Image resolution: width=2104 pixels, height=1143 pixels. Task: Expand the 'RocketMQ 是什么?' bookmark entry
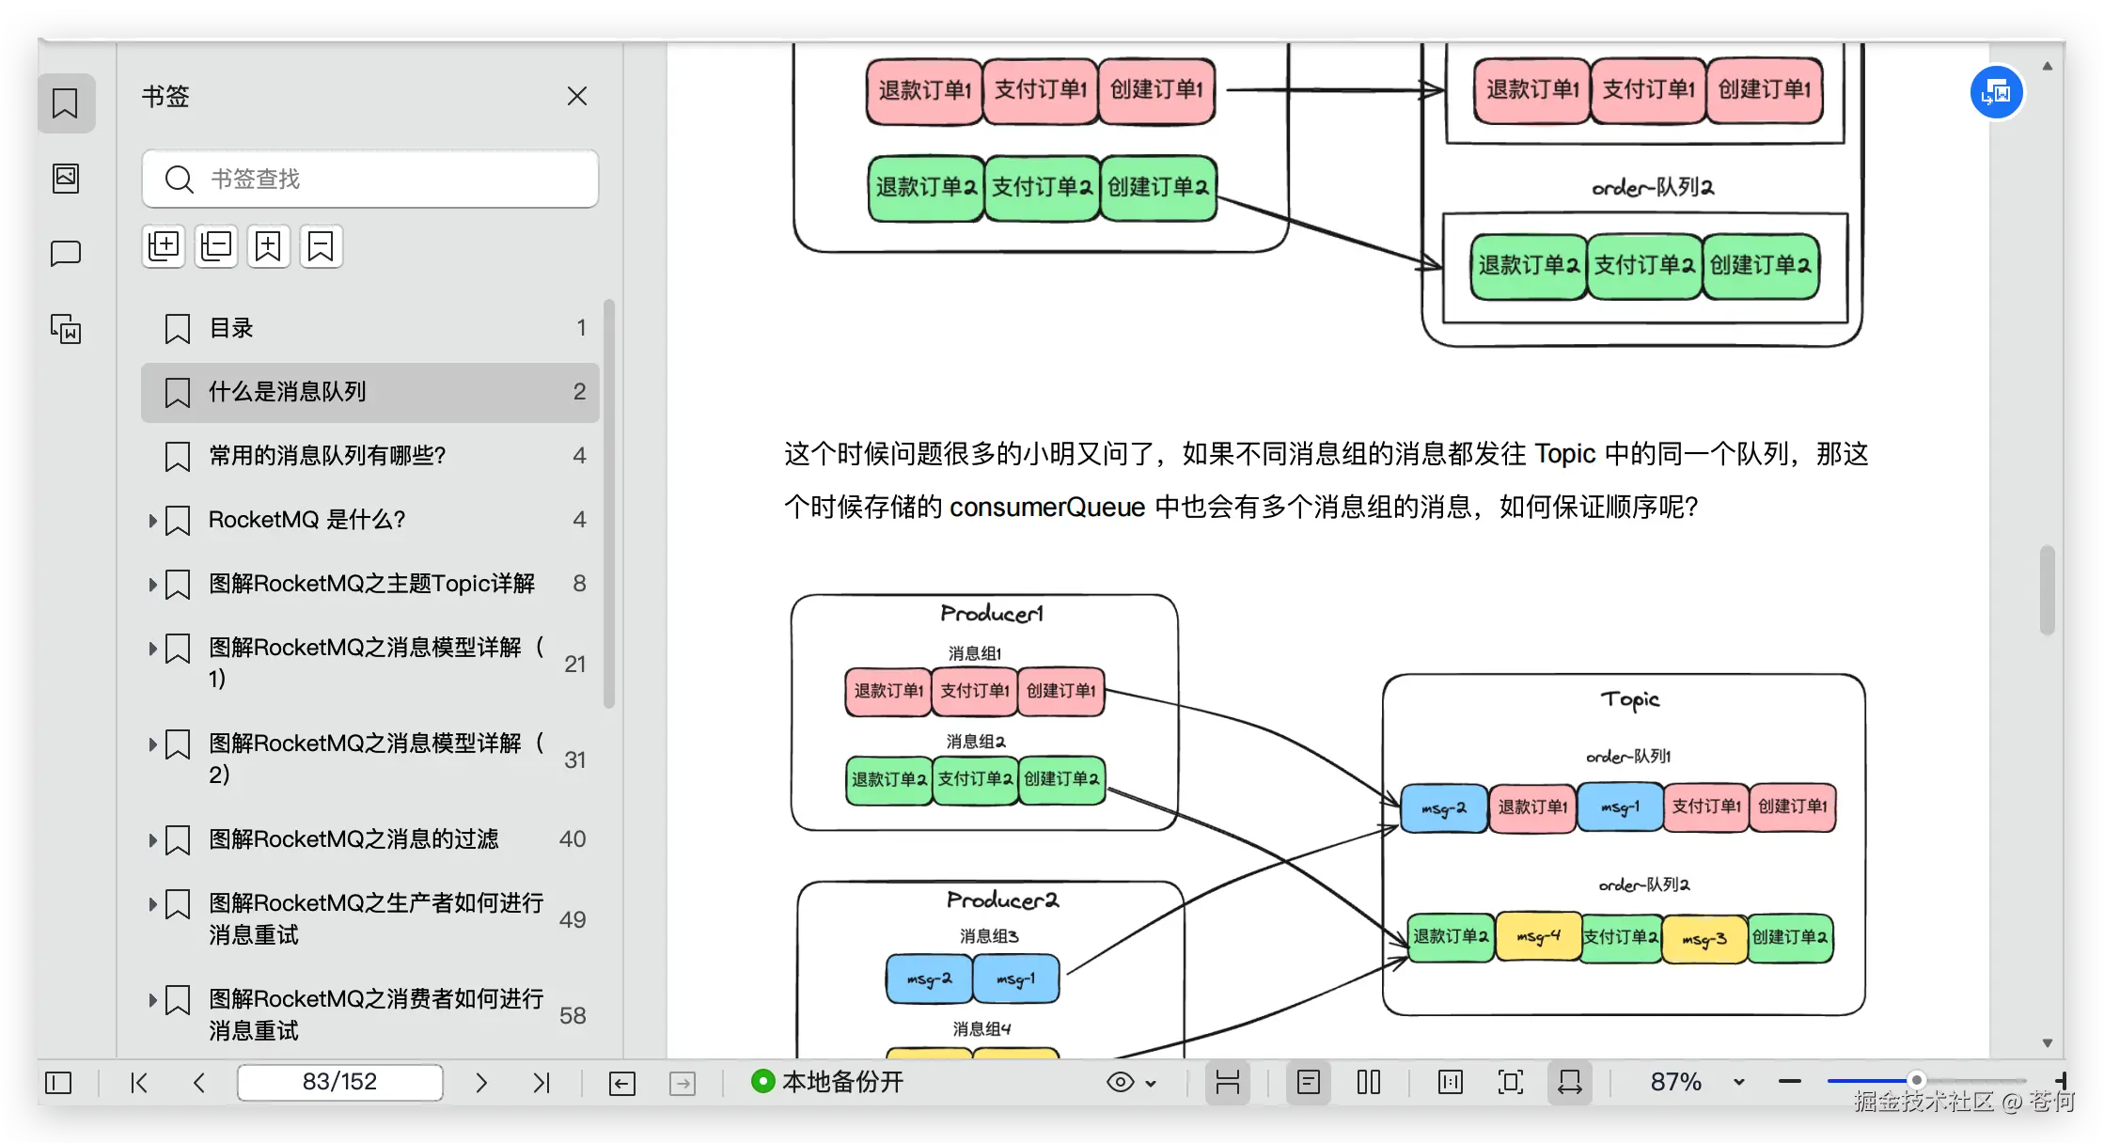coord(153,520)
